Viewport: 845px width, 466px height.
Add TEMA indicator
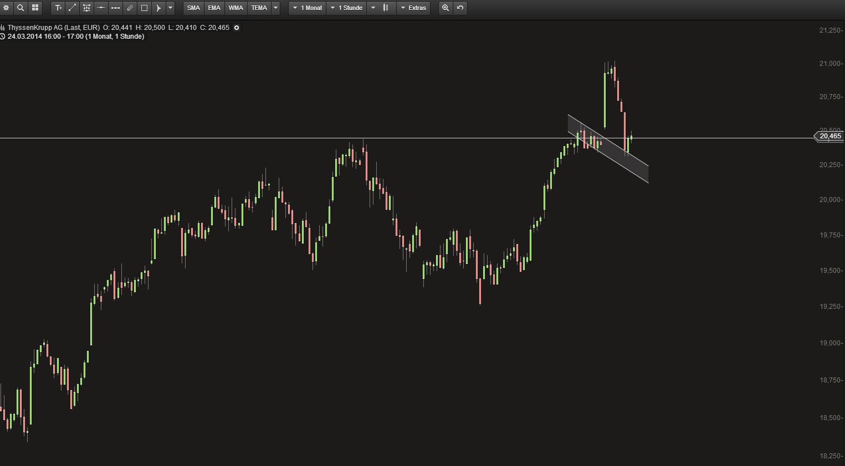point(259,8)
